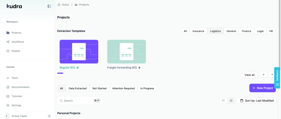
Task: Open Models cube icon in sidebar
Action: tap(8, 51)
